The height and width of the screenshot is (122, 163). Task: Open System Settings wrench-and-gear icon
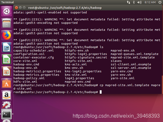(x=6, y=105)
